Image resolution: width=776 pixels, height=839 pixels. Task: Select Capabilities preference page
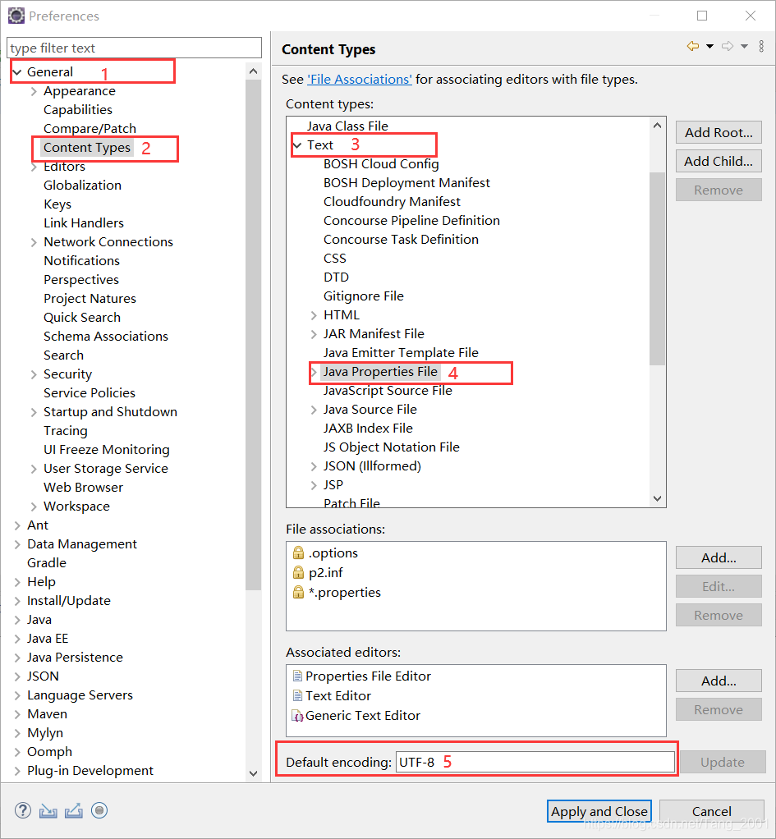(77, 110)
